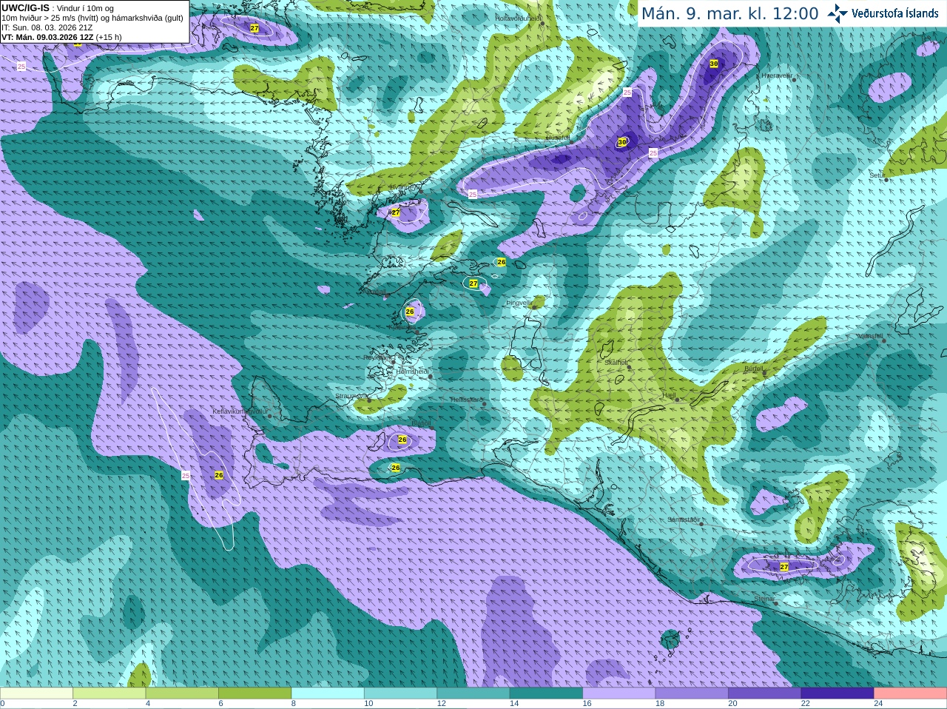Click the Húsafell station label

(x=558, y=138)
